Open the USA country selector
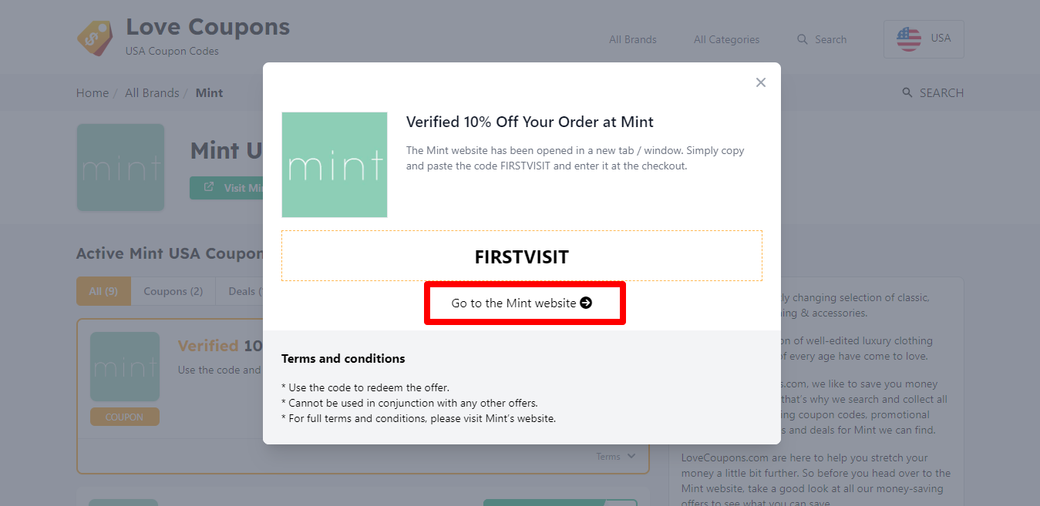 924,39
